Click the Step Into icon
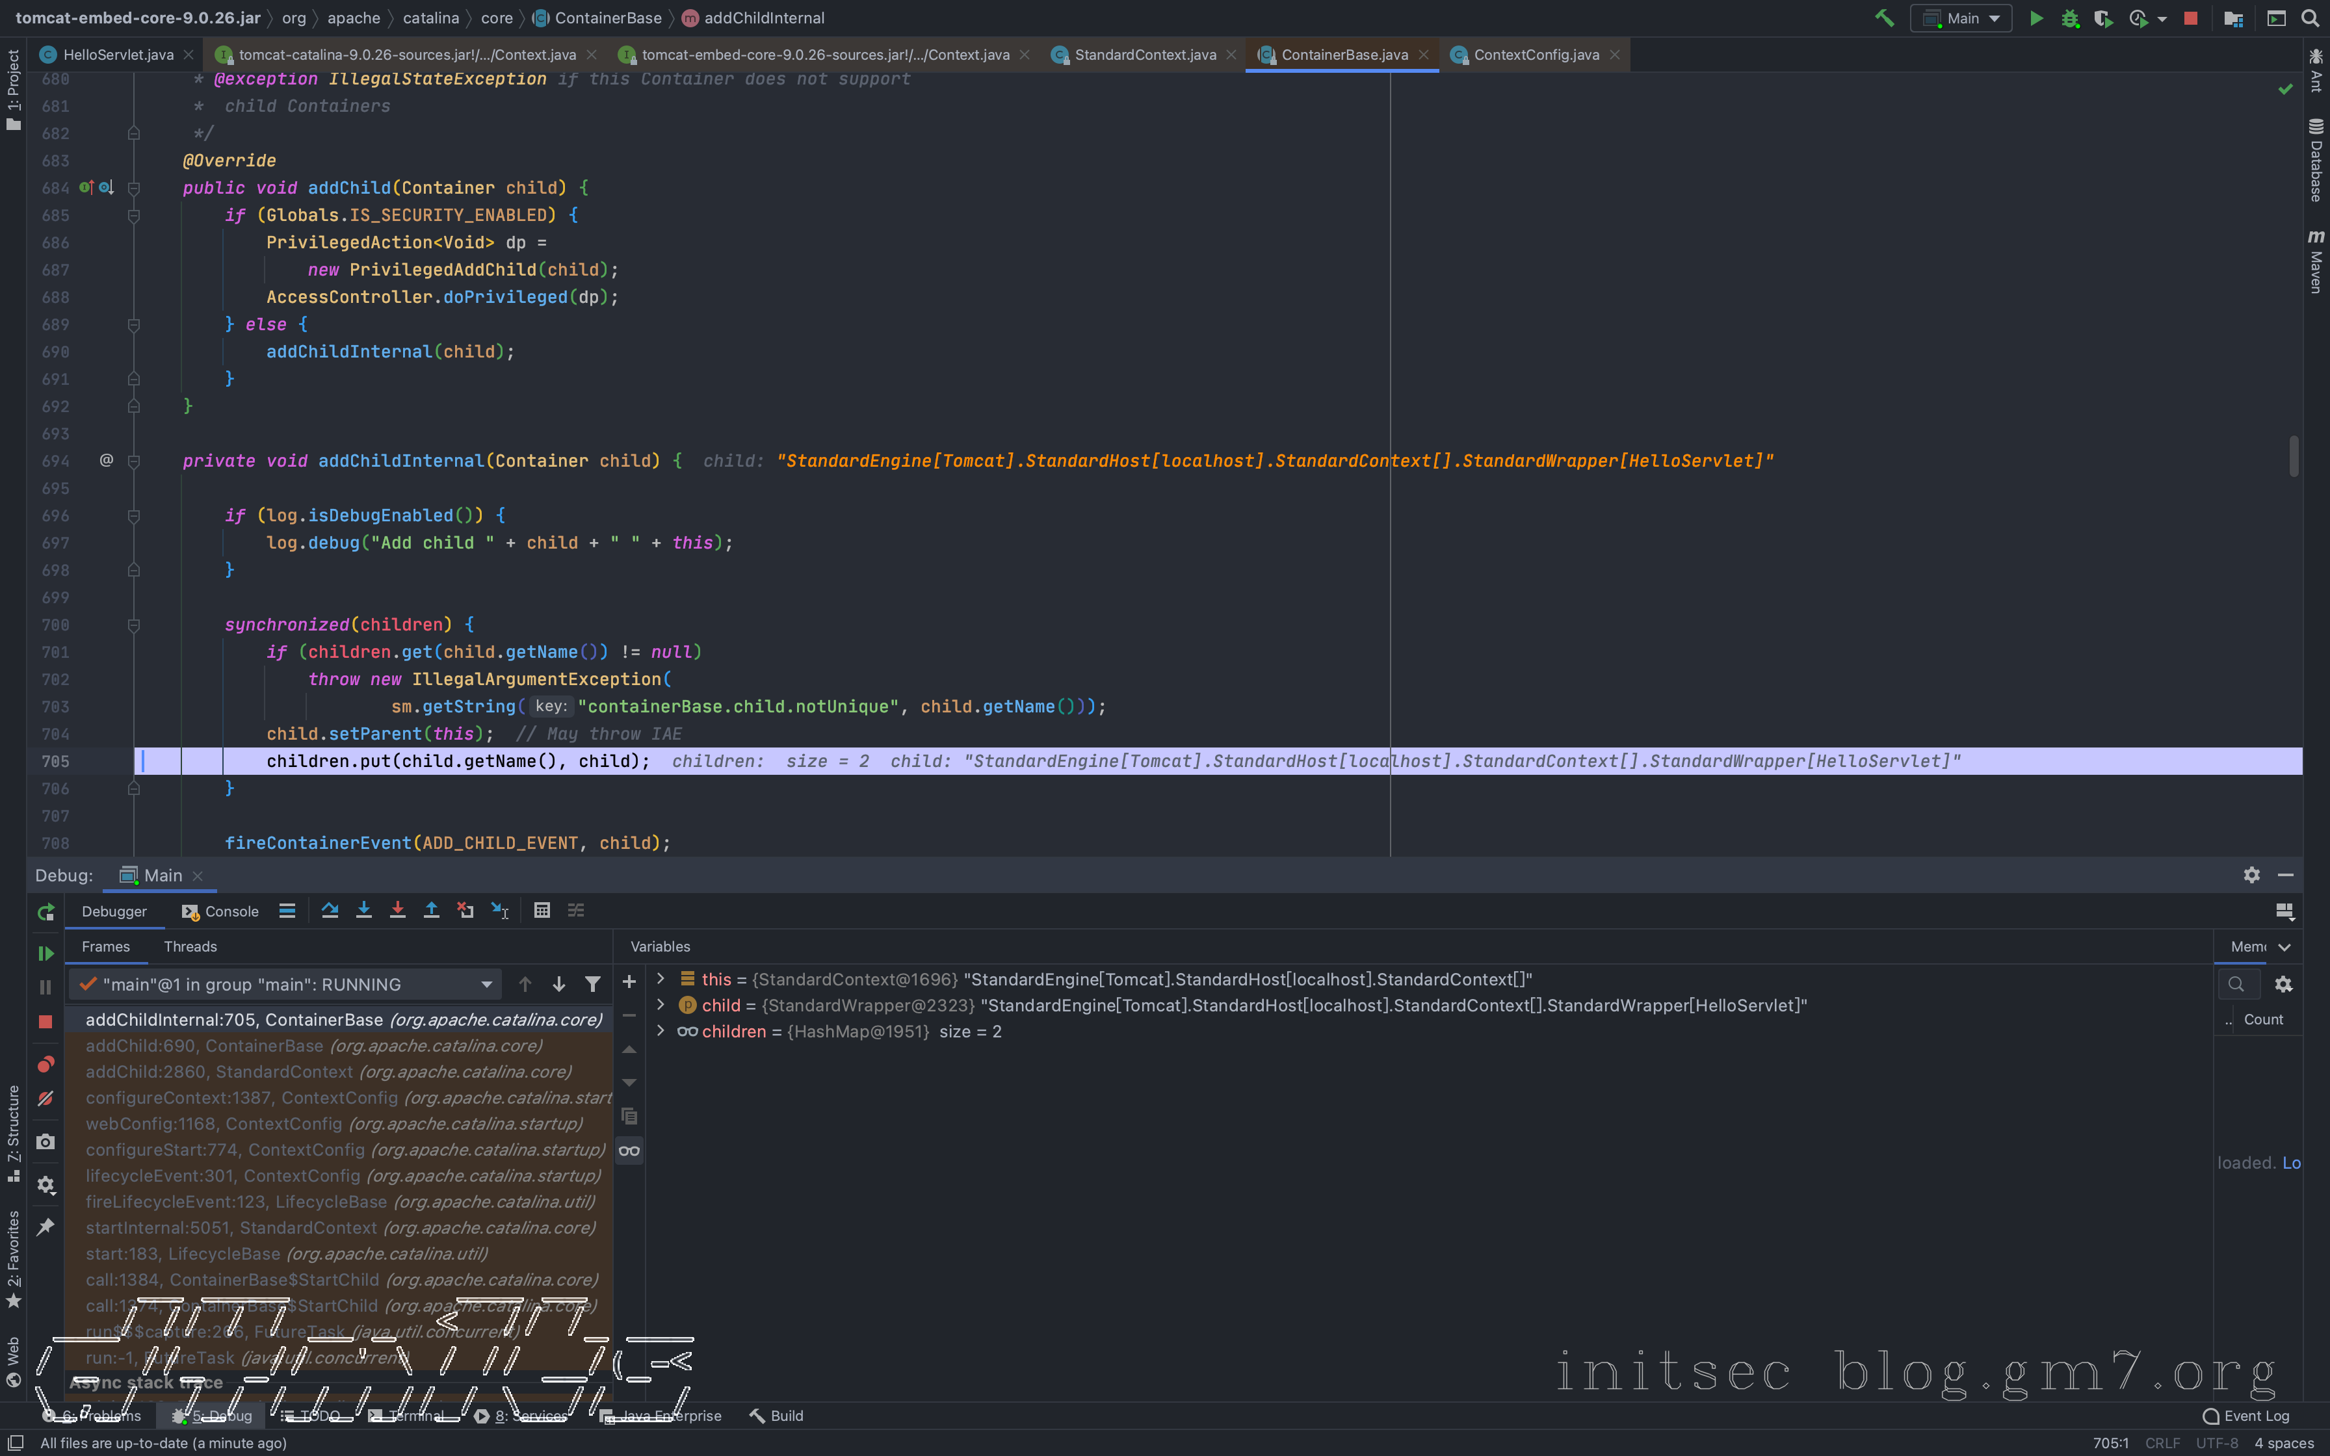 click(x=364, y=910)
